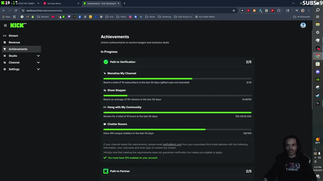
Task: Click the verify@kick.com email link
Action: click(172, 145)
